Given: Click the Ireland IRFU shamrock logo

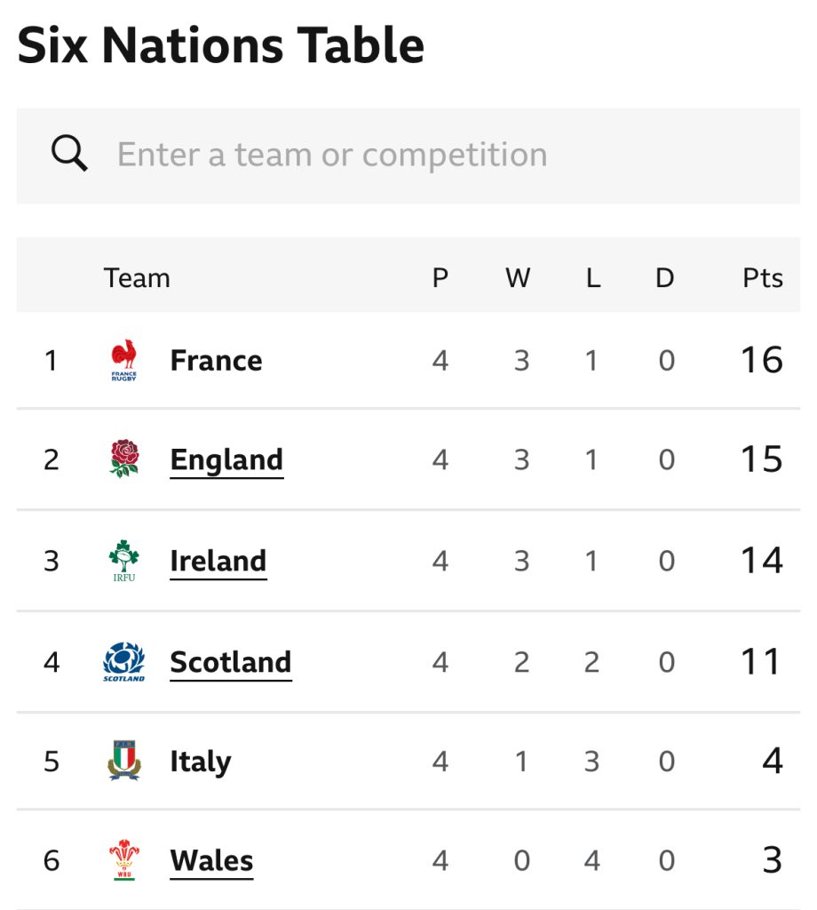Looking at the screenshot, I should click(124, 561).
